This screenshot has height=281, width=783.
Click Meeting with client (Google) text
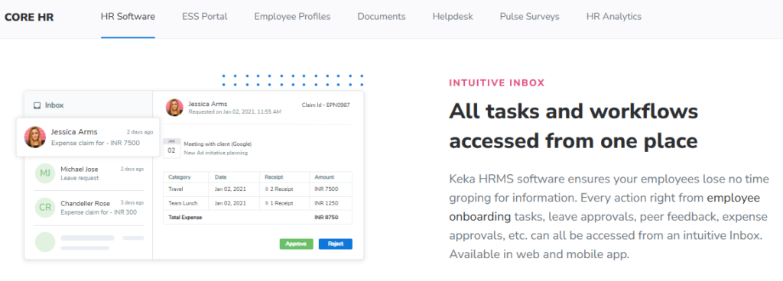(x=218, y=144)
